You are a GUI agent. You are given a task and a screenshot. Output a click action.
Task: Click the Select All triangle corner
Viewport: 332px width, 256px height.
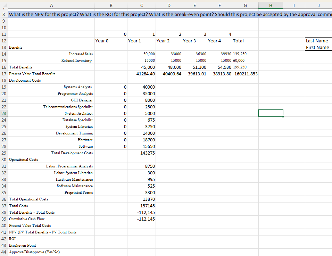(x=4, y=5)
